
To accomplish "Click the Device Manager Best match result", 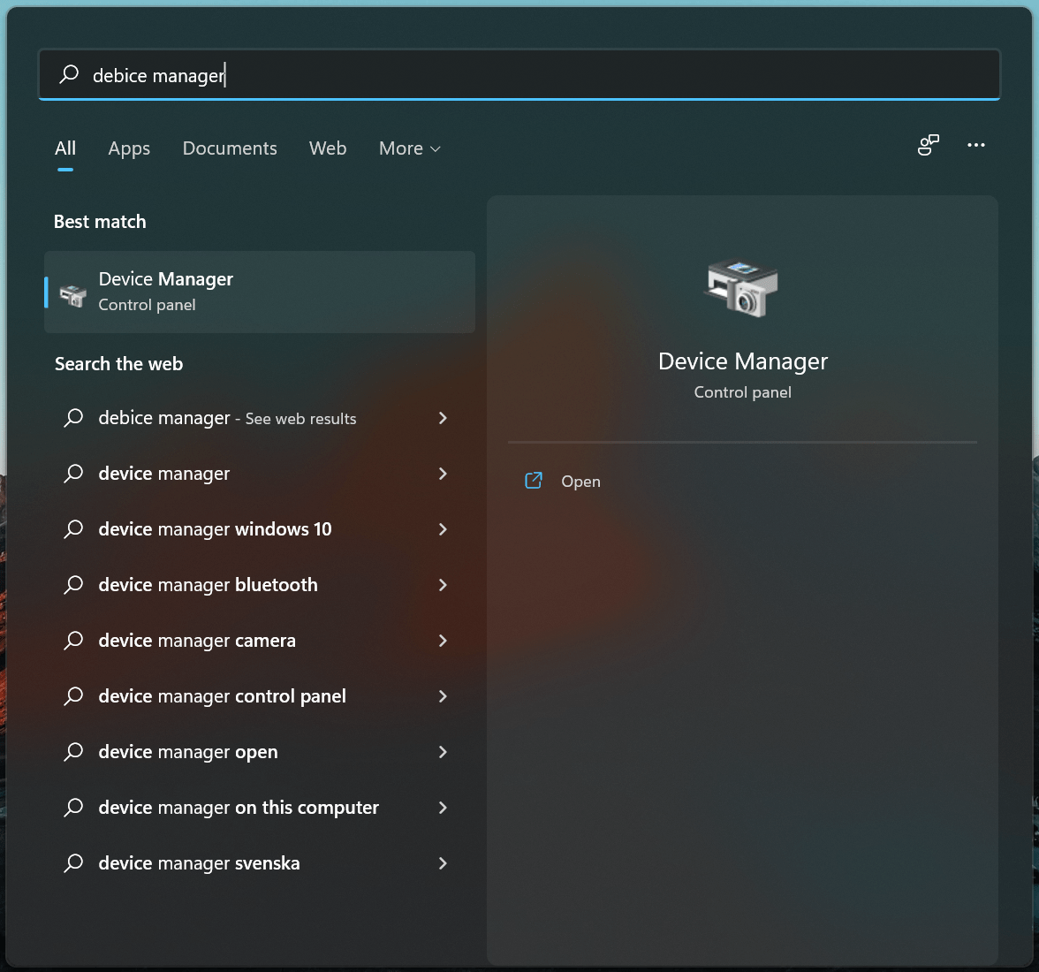I will click(259, 292).
